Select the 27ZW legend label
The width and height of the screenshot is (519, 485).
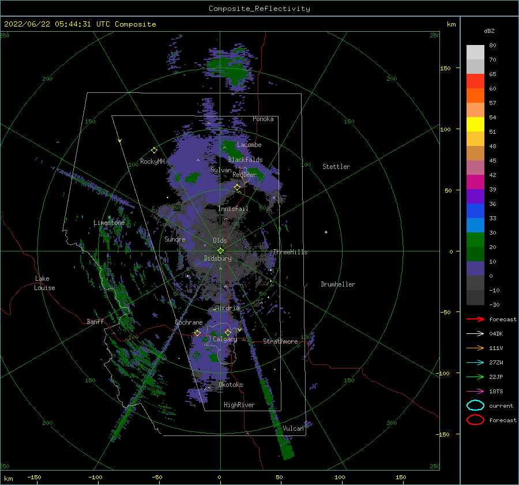[x=496, y=363]
